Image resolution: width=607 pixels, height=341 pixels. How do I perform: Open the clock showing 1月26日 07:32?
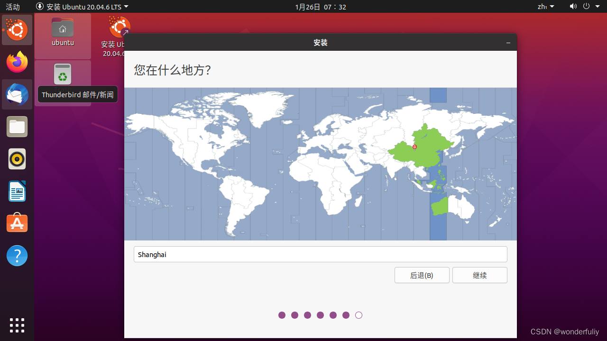(321, 7)
